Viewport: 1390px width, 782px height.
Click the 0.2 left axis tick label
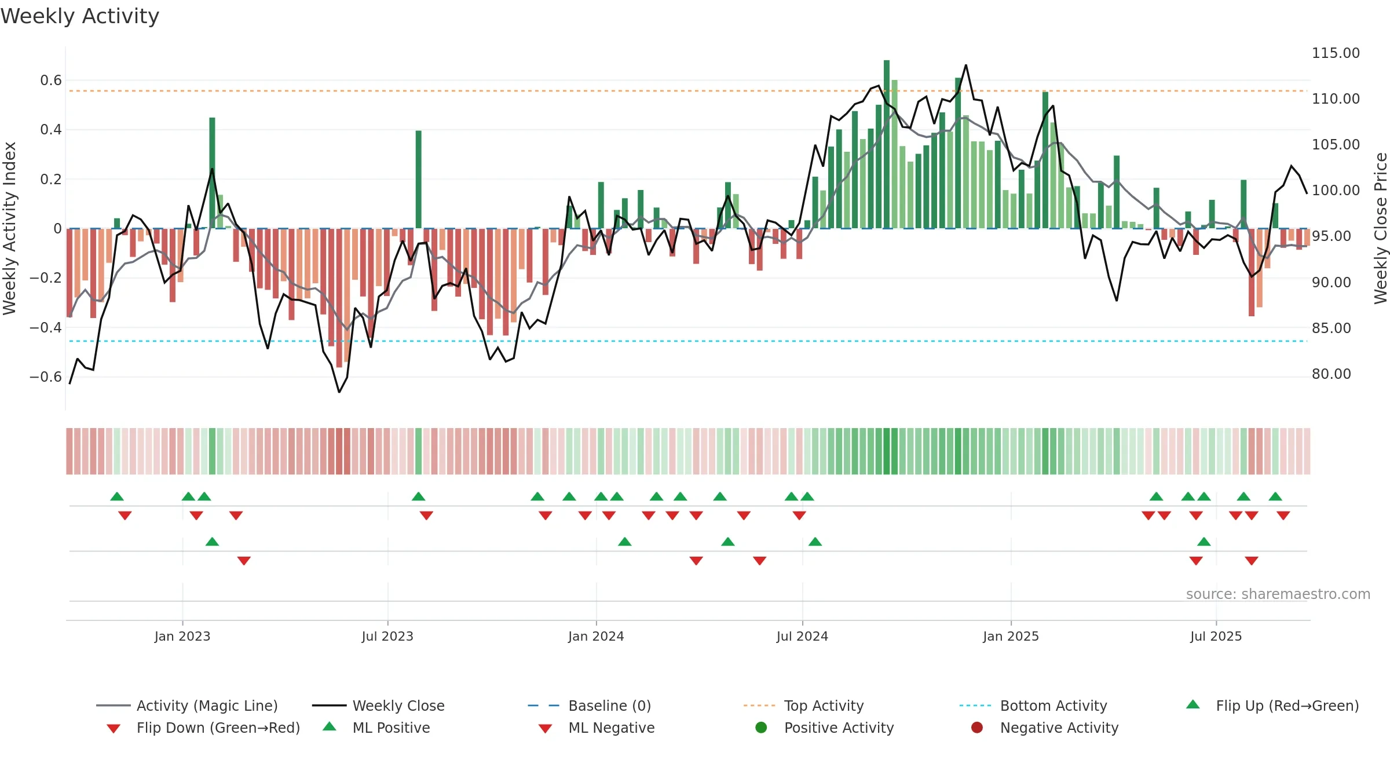tap(51, 179)
